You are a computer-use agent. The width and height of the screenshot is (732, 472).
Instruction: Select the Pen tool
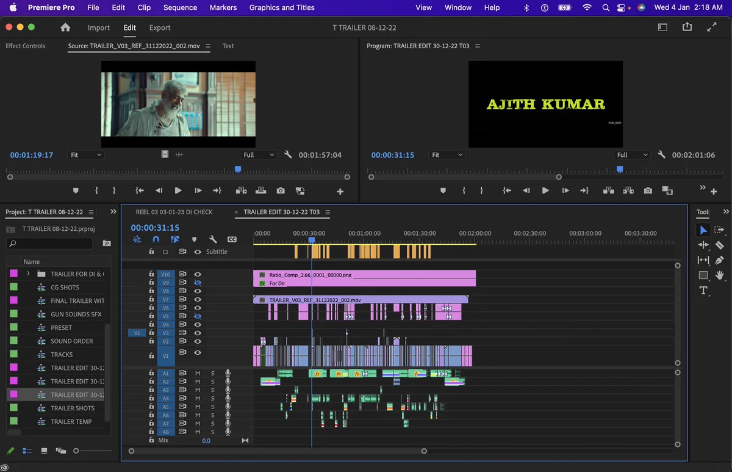(719, 260)
